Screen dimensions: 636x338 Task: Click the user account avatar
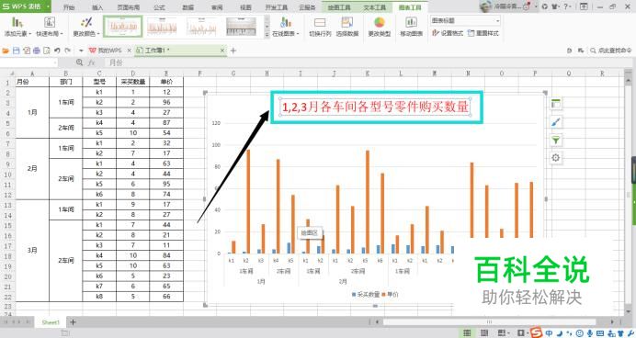[x=485, y=6]
